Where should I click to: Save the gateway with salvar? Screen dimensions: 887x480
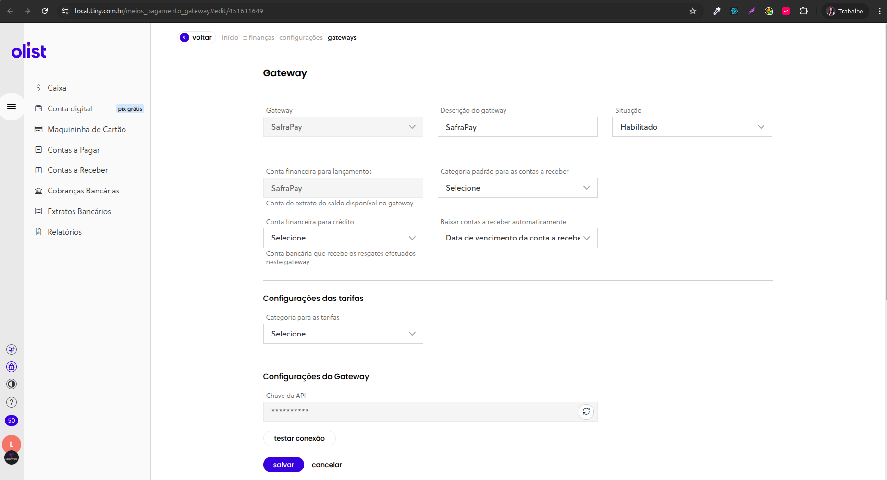283,465
